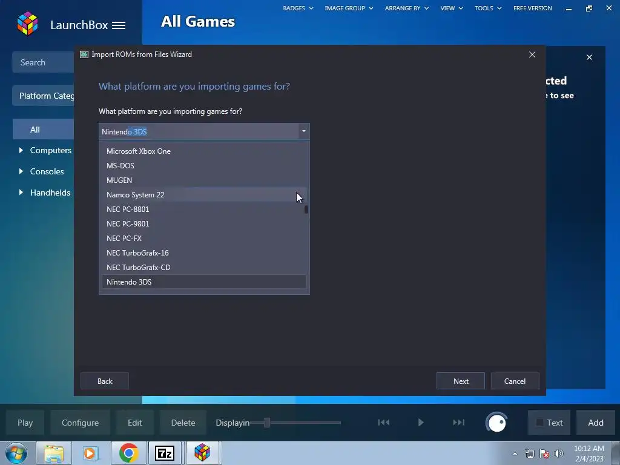Open Windows Media Player from taskbar

(91, 453)
